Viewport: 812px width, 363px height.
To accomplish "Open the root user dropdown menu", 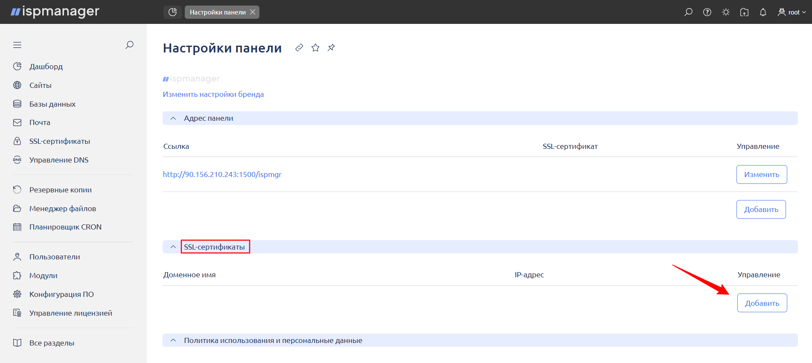I will (x=792, y=12).
